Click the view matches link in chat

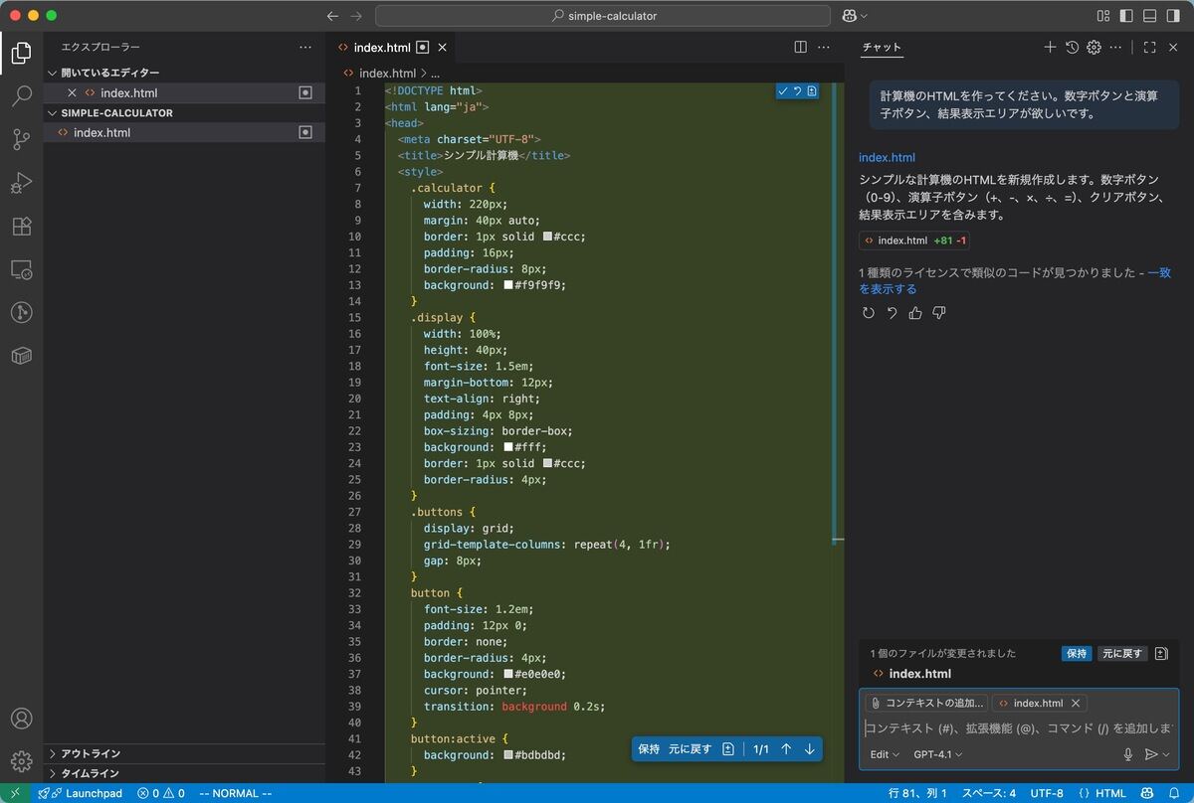pyautogui.click(x=1015, y=280)
